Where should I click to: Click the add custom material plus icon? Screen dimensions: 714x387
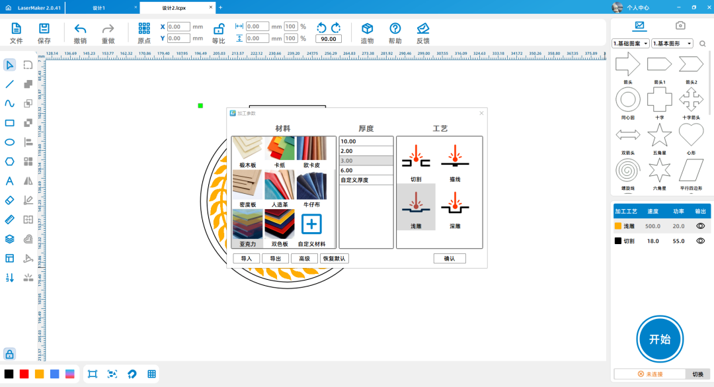tap(311, 224)
